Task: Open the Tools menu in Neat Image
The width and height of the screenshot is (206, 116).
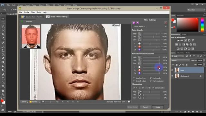Action: coord(39,12)
